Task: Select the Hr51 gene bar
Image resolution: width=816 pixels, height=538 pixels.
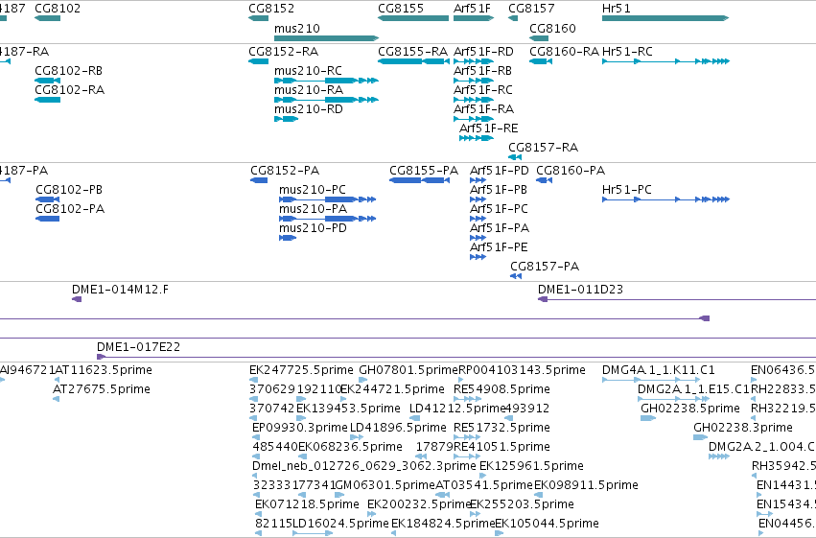Action: [x=665, y=18]
